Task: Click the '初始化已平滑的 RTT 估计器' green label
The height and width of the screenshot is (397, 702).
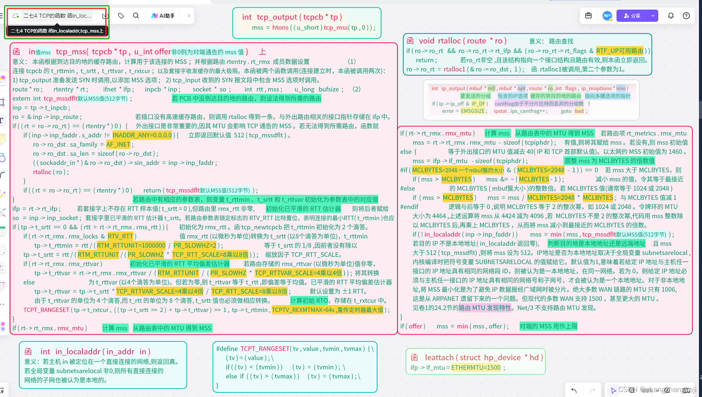Action: (x=303, y=209)
